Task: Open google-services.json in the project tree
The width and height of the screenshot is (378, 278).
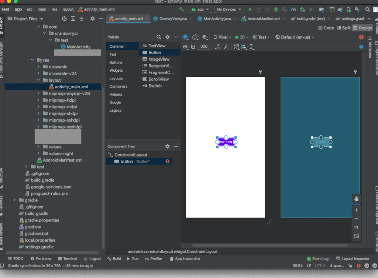Action: tap(51, 187)
